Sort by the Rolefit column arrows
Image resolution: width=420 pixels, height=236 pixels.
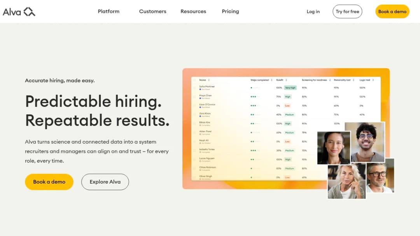pyautogui.click(x=286, y=80)
